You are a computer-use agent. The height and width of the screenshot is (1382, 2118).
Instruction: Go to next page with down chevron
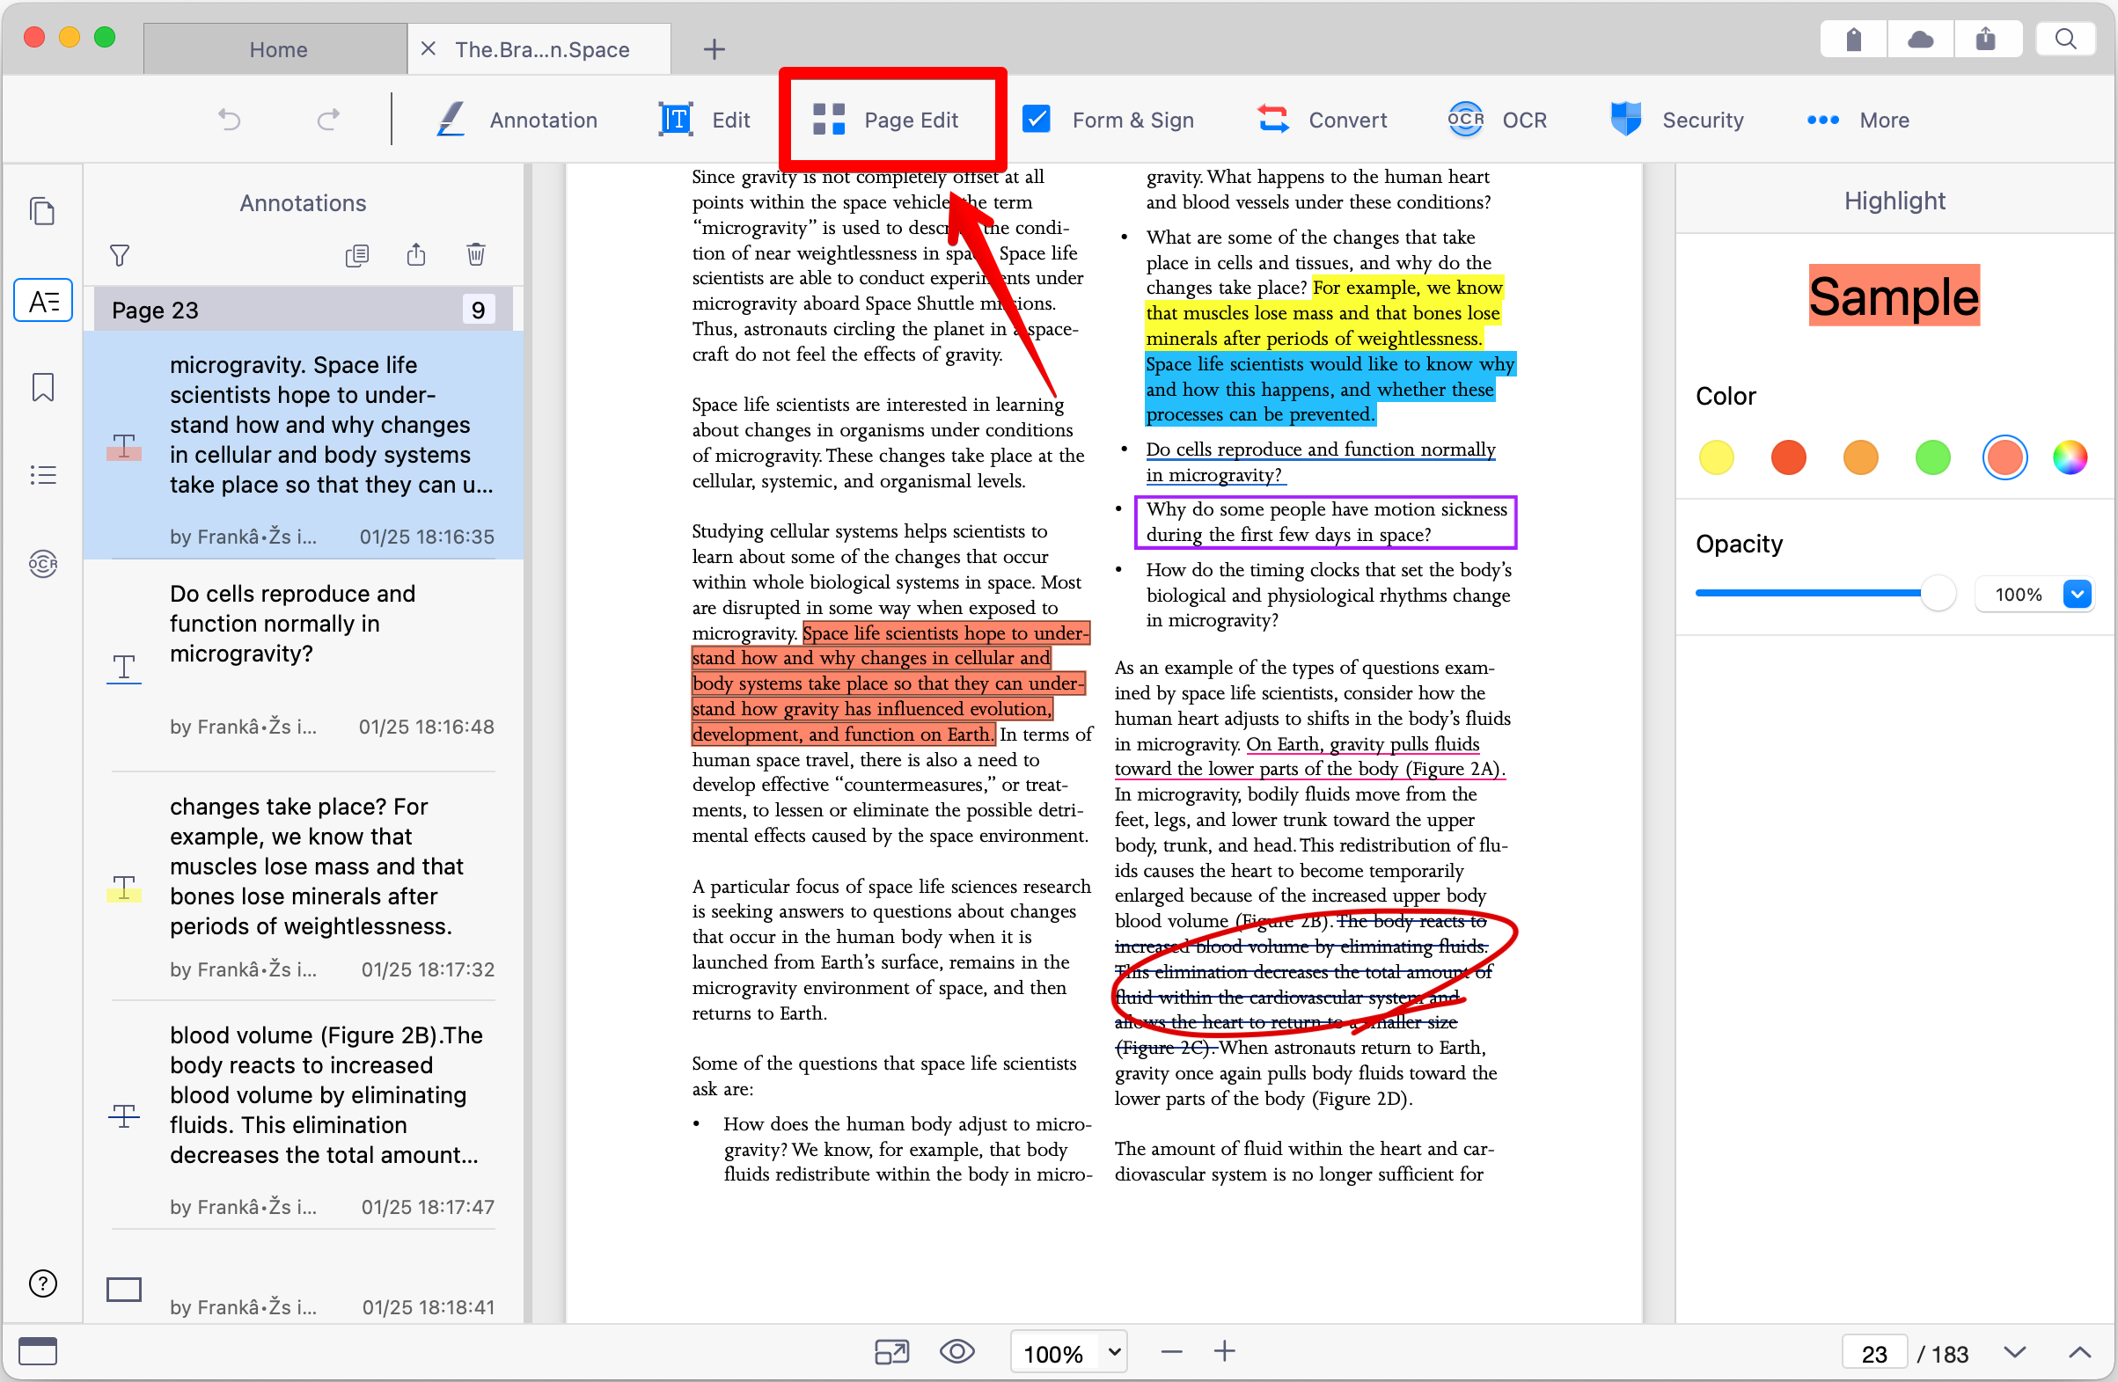(2015, 1352)
